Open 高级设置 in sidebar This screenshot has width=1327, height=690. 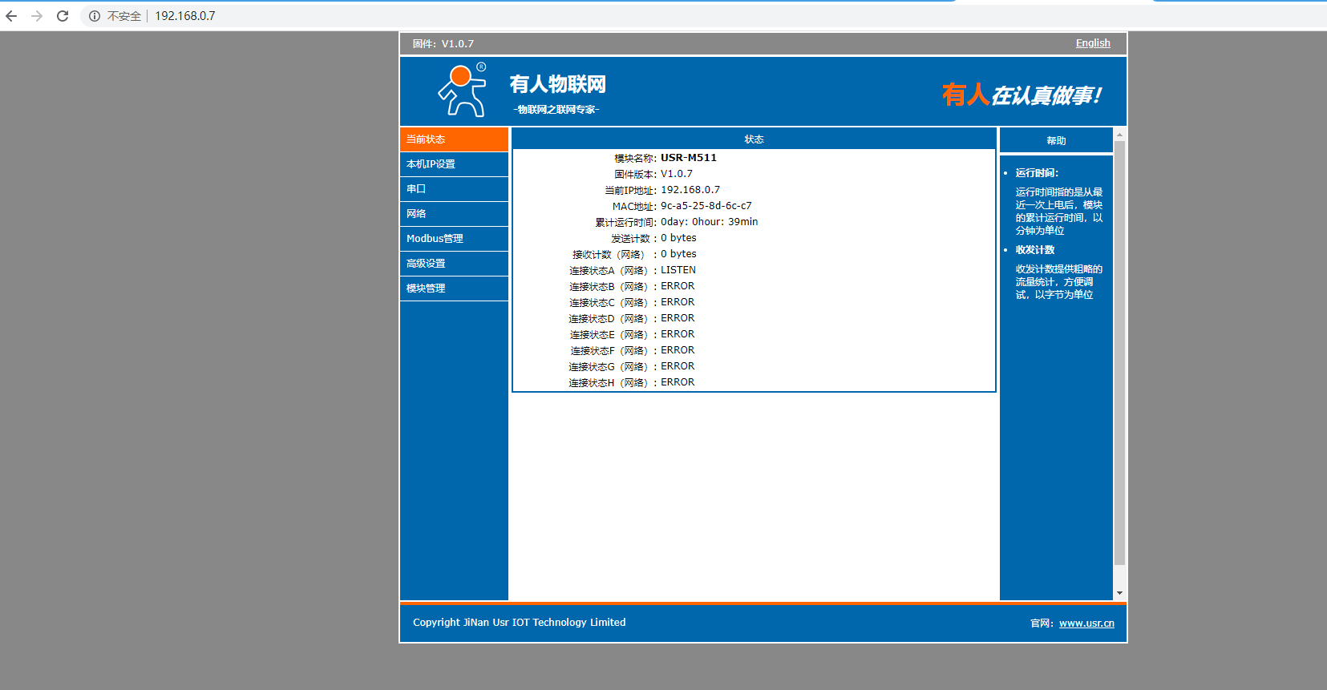[454, 264]
